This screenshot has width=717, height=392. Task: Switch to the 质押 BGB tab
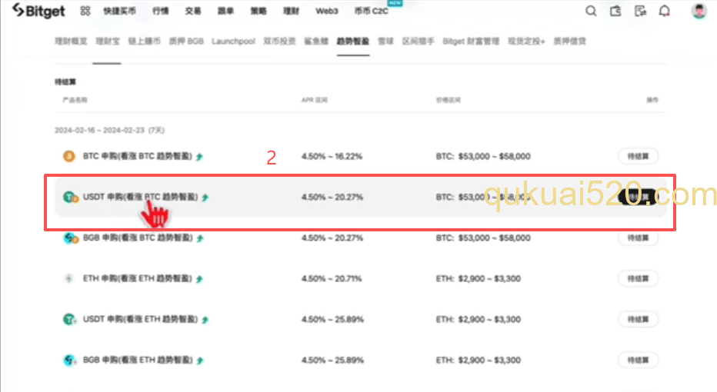[186, 41]
